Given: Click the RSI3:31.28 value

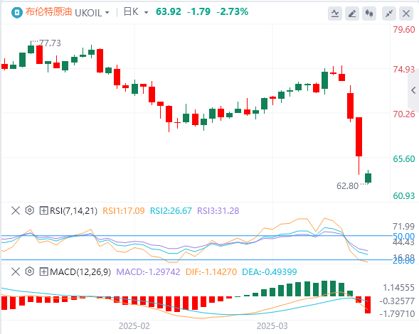Looking at the screenshot, I should (218, 211).
